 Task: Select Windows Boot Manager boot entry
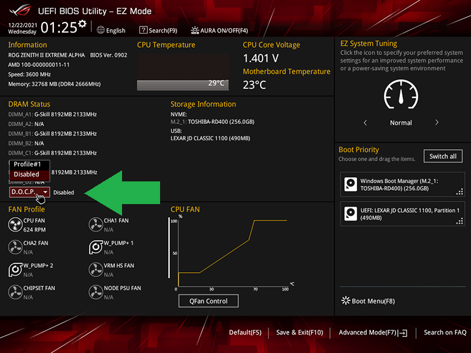(x=402, y=184)
